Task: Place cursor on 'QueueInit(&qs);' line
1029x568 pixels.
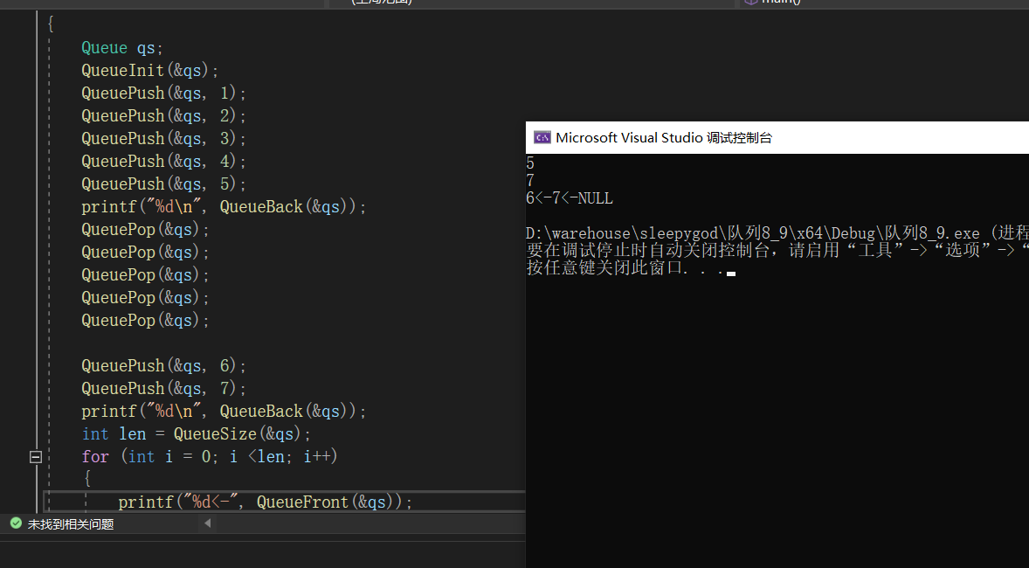Action: coord(149,70)
